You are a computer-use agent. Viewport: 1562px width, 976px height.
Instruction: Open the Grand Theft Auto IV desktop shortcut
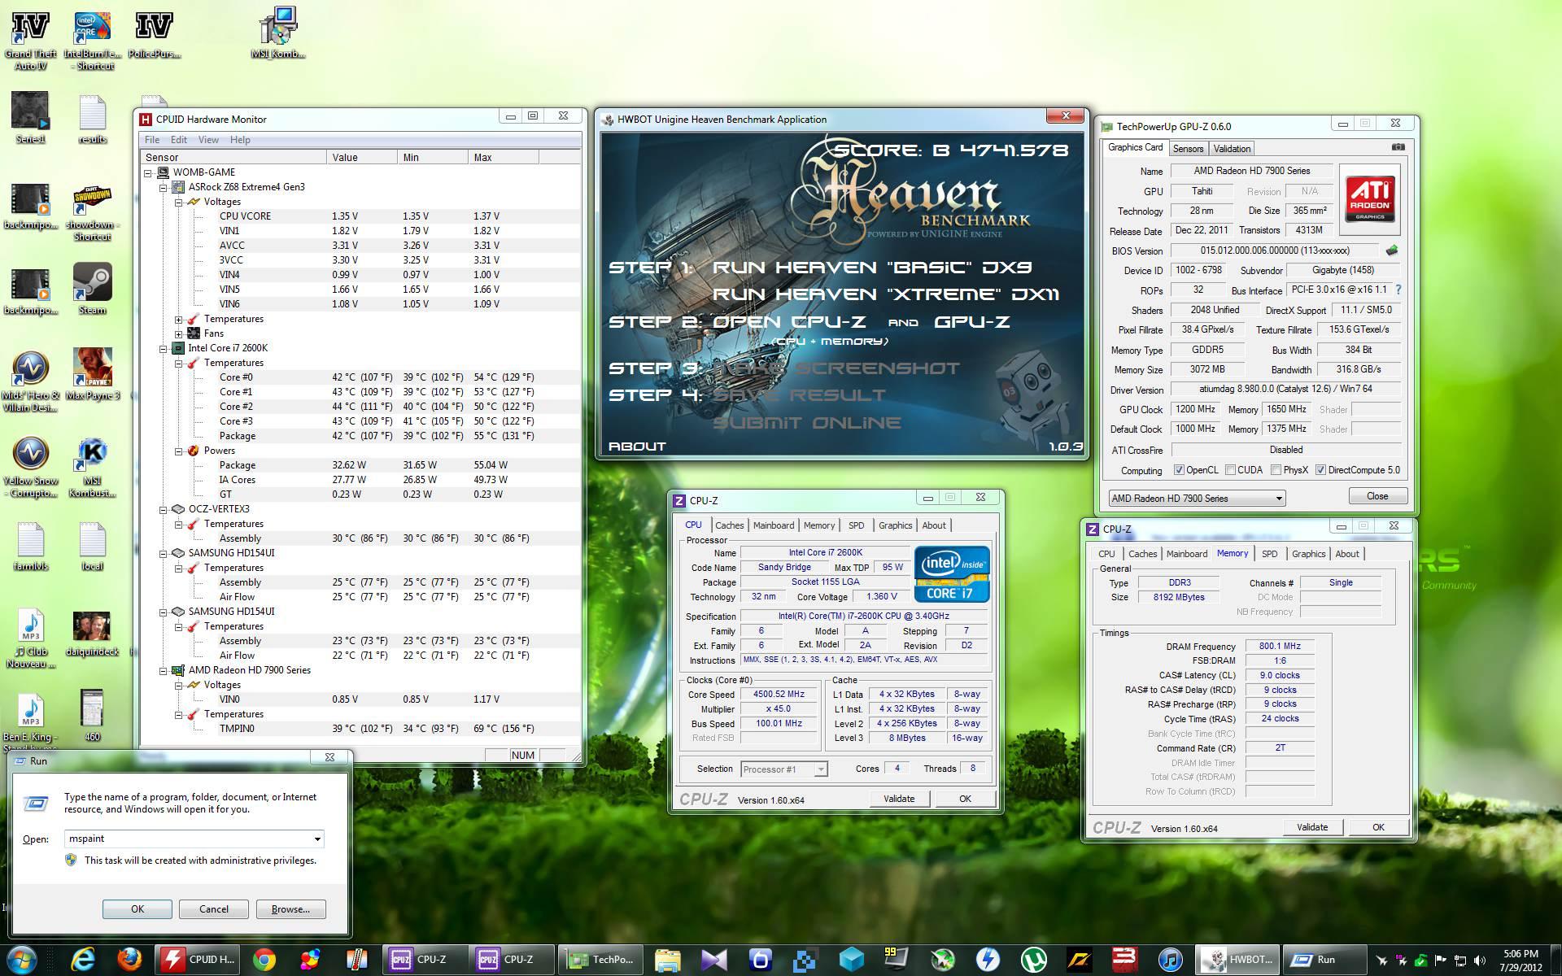[x=30, y=39]
